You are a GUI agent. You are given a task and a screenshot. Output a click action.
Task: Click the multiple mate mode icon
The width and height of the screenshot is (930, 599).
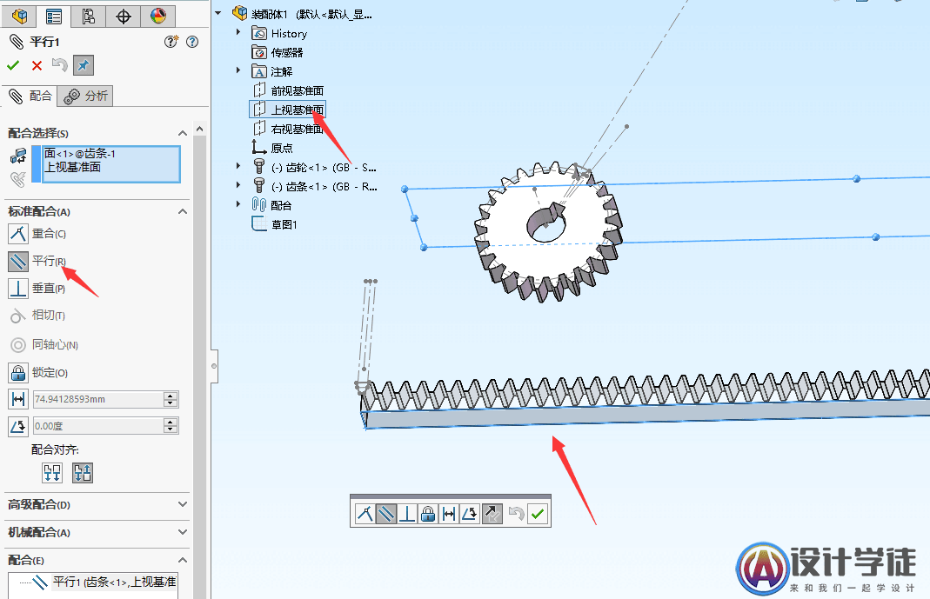point(18,179)
